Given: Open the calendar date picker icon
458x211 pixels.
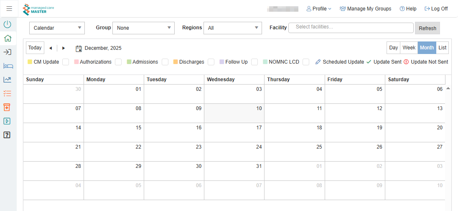Looking at the screenshot, I should [x=79, y=48].
